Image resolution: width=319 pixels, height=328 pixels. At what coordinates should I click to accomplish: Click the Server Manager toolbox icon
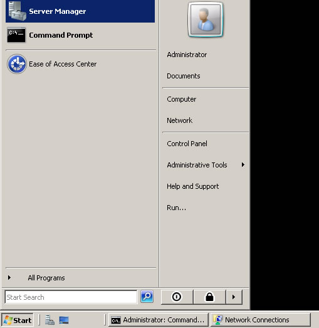(x=17, y=11)
